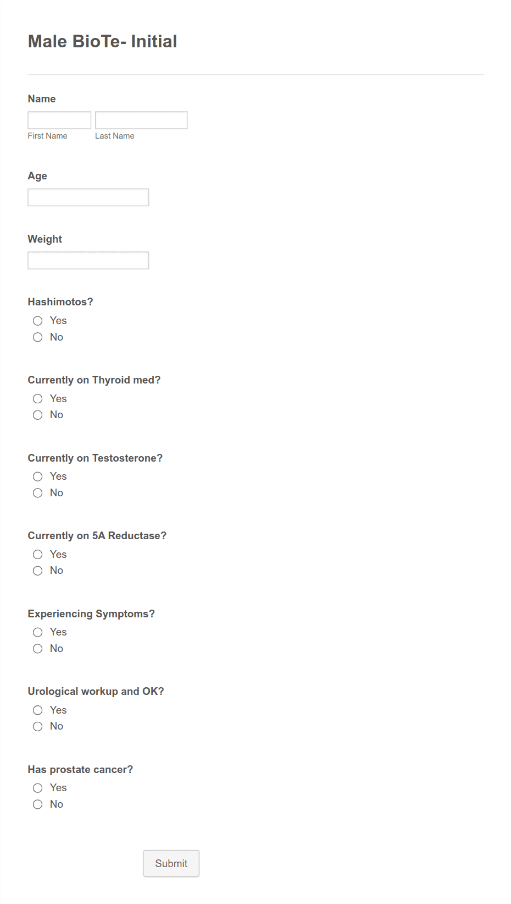Select No for Currently on Testosterone
511x904 pixels.
(37, 493)
